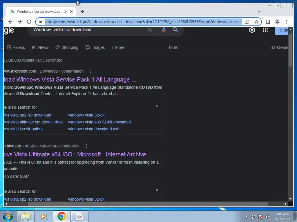Open Chrome's three-dot menu

coord(287,22)
